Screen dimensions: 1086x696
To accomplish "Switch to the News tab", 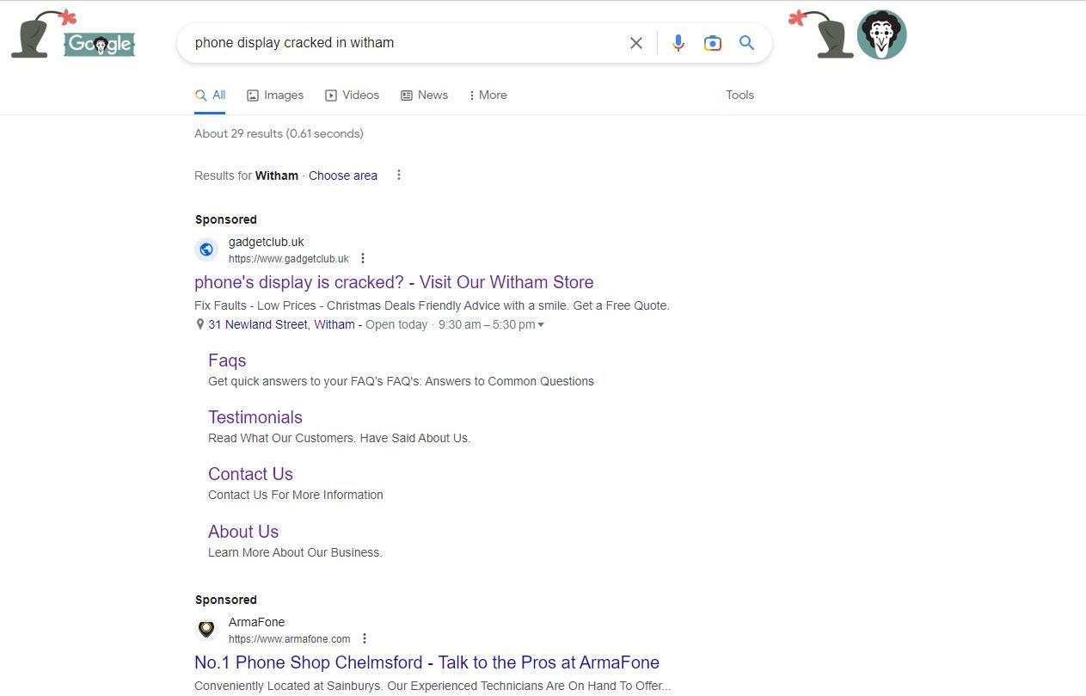I will click(424, 95).
